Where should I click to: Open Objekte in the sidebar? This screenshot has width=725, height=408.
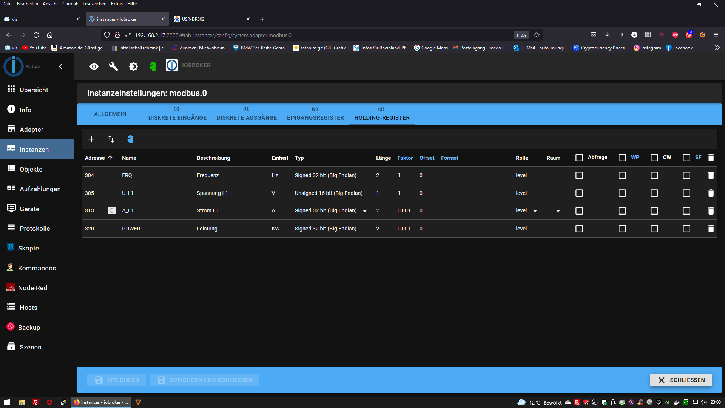tap(31, 169)
